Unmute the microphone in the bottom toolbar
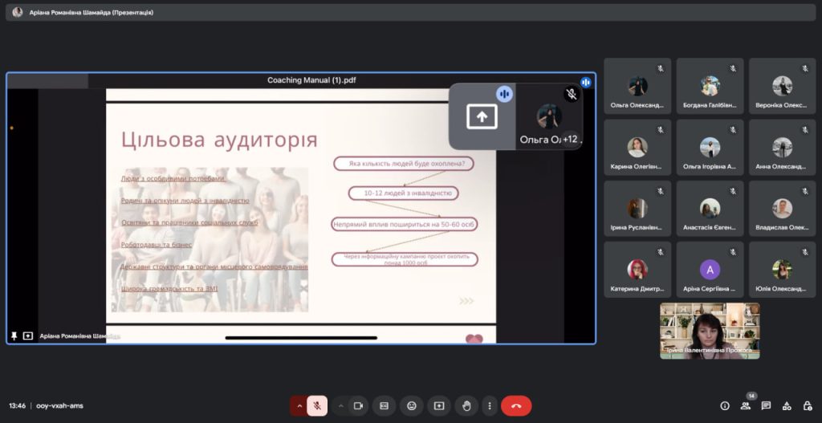The width and height of the screenshot is (822, 423). coord(317,406)
